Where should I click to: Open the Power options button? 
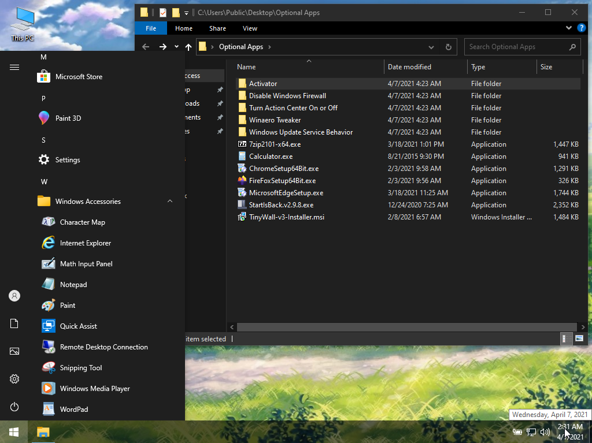14,407
